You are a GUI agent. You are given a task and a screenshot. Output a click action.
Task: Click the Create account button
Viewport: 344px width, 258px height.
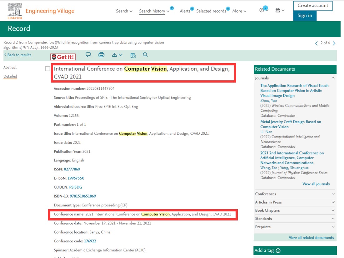coord(313,6)
